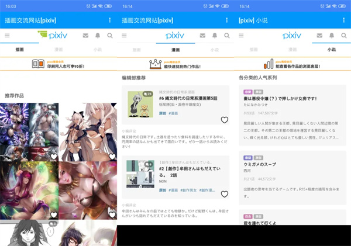Click notification bell on the right novel screen

(332, 36)
